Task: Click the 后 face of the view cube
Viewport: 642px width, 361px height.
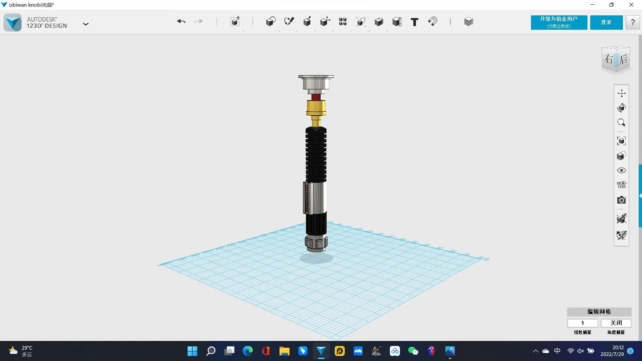Action: click(624, 59)
